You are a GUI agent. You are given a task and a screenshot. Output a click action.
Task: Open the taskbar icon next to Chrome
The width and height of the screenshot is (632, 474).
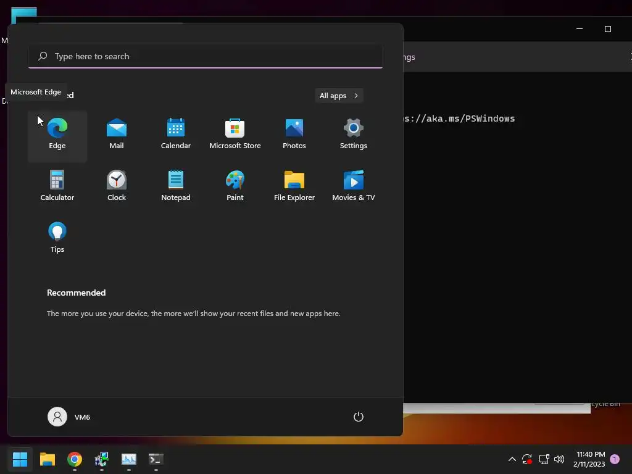(102, 459)
